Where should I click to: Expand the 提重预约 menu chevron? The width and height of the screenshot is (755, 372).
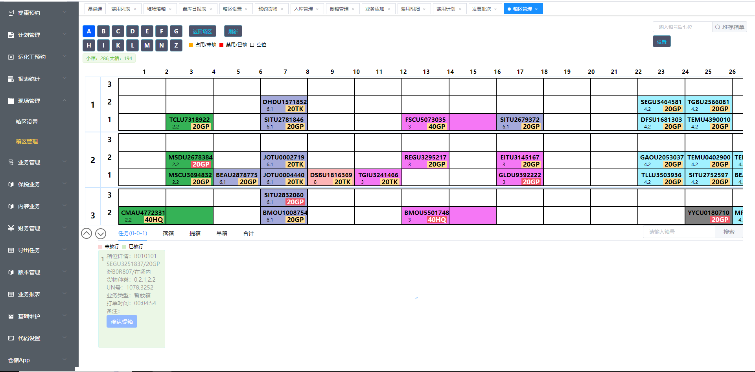pyautogui.click(x=64, y=13)
